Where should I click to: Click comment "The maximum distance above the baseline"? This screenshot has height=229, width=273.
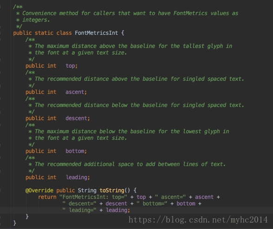tap(130, 46)
